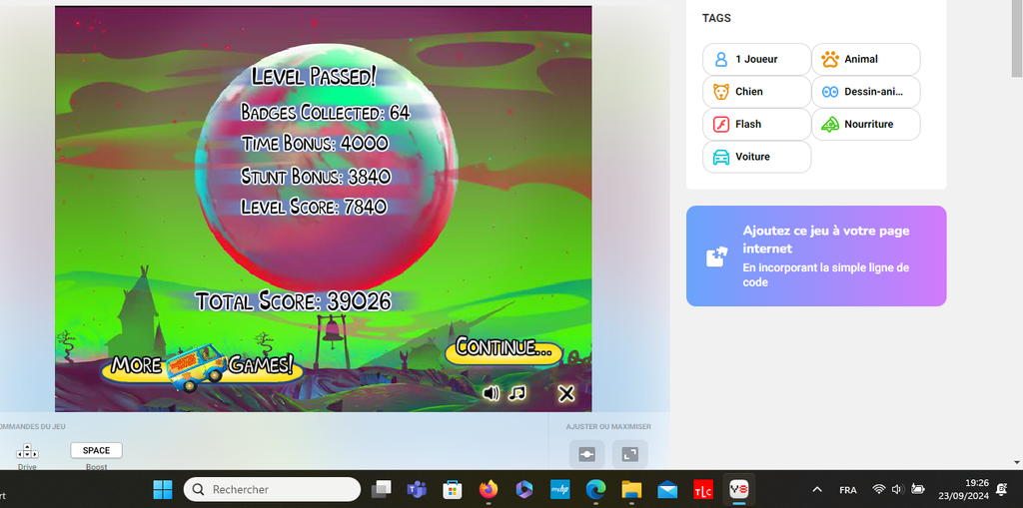Launch Microsoft Teams from the taskbar
This screenshot has height=508, width=1023.
[x=417, y=489]
